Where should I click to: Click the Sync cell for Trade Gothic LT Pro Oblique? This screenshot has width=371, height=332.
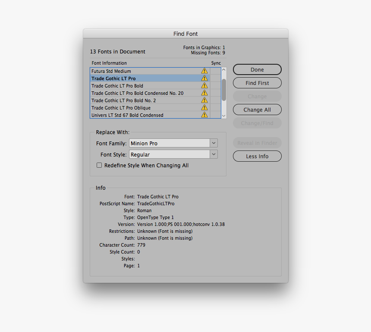pyautogui.click(x=216, y=108)
